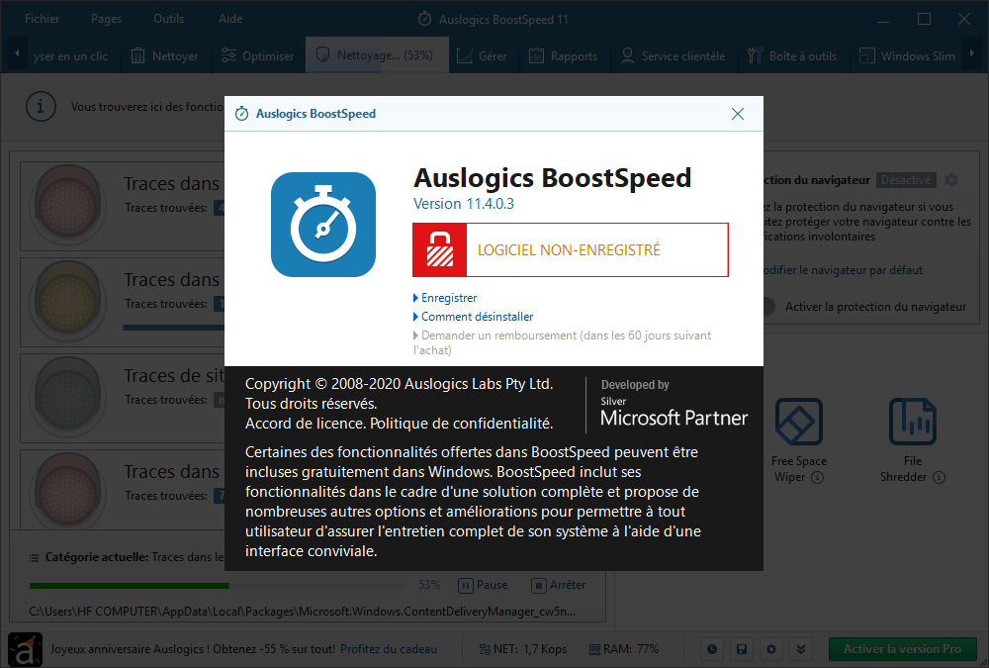The image size is (989, 668).
Task: Click the yellow traffic light icon
Action: [68, 301]
